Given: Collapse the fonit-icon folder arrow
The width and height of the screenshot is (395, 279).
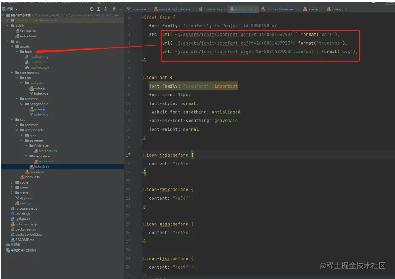Looking at the screenshot, I should [x=26, y=146].
